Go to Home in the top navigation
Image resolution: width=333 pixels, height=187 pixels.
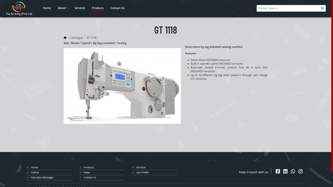tap(47, 8)
